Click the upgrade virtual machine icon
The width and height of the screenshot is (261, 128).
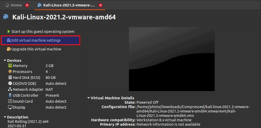point(9,49)
